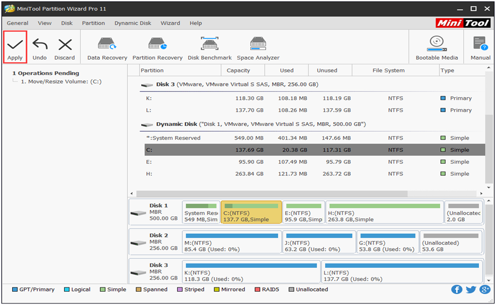Sort by Type column header
Image resolution: width=496 pixels, height=305 pixels.
[462, 70]
